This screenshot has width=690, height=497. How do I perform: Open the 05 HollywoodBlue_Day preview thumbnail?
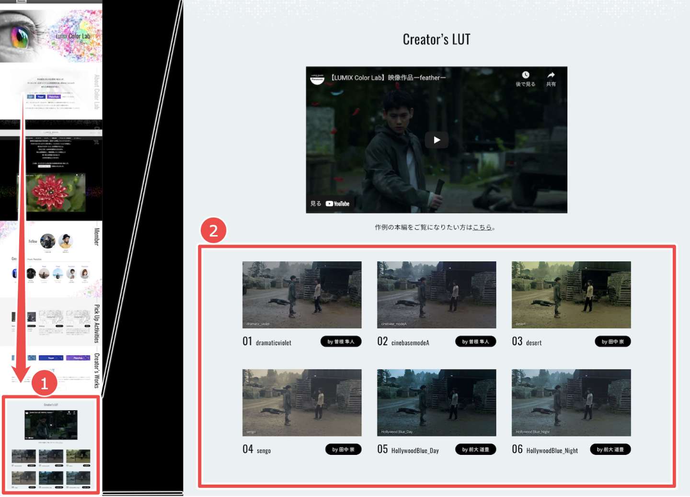tap(437, 403)
